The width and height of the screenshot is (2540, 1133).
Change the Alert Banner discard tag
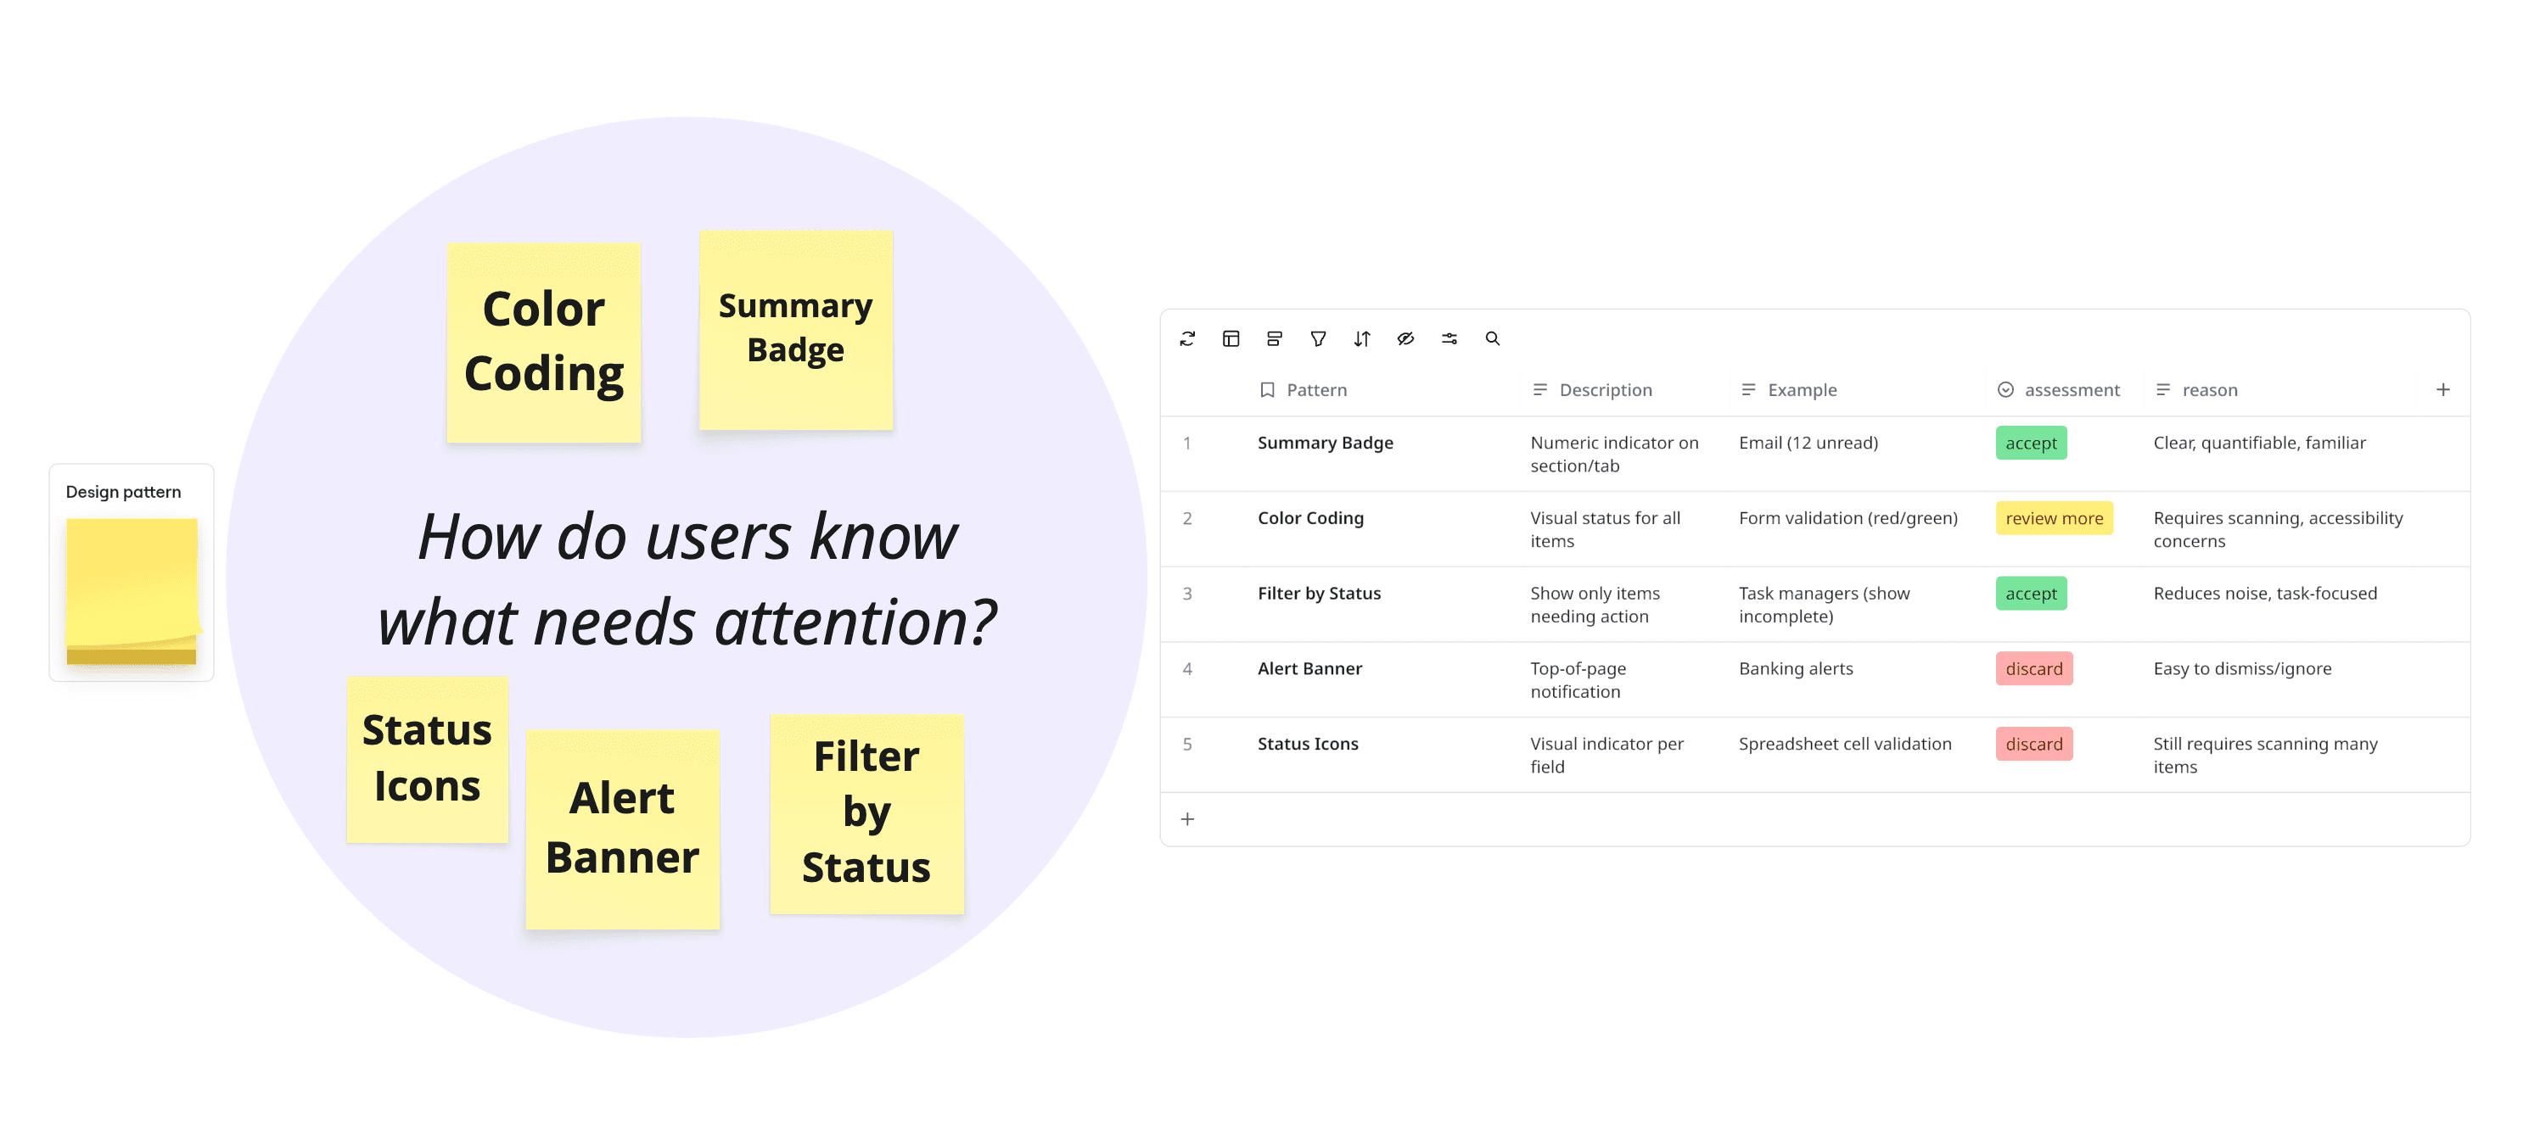coord(2033,669)
